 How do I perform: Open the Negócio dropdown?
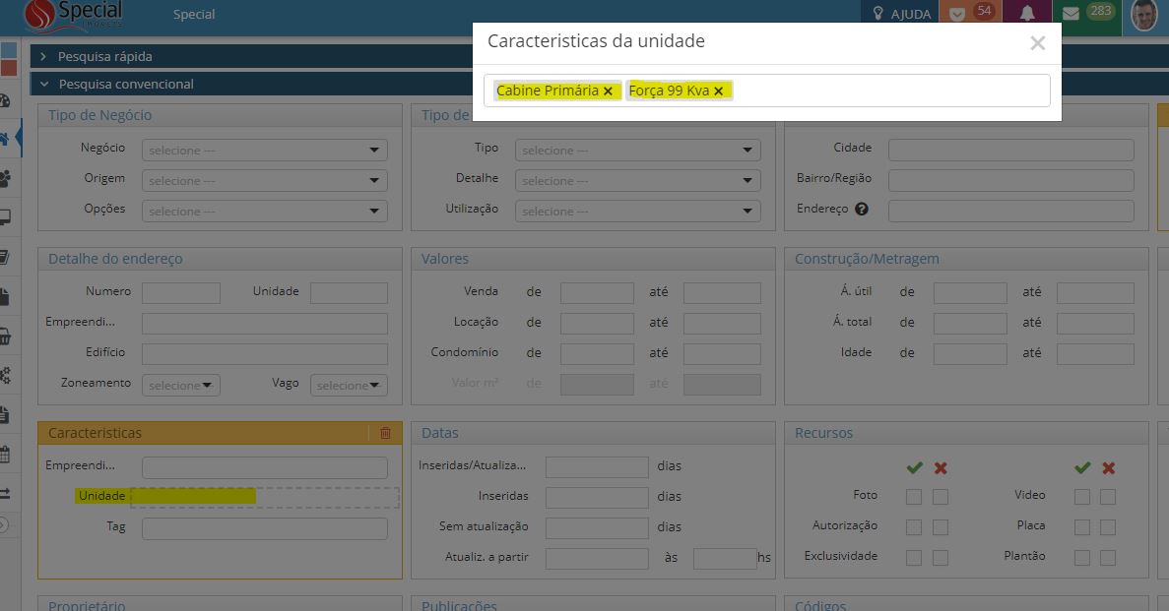(x=261, y=150)
